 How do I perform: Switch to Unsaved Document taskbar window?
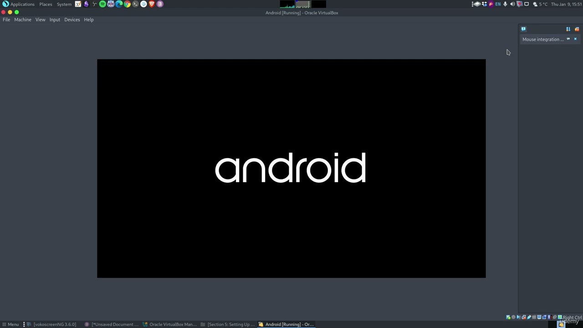tap(112, 324)
